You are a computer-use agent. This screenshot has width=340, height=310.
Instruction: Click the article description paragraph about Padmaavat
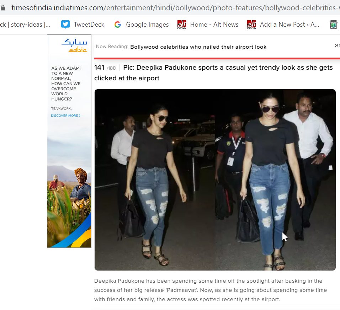211,290
